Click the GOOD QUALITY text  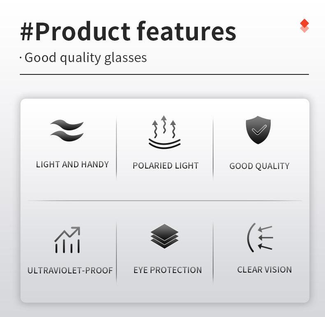(259, 166)
